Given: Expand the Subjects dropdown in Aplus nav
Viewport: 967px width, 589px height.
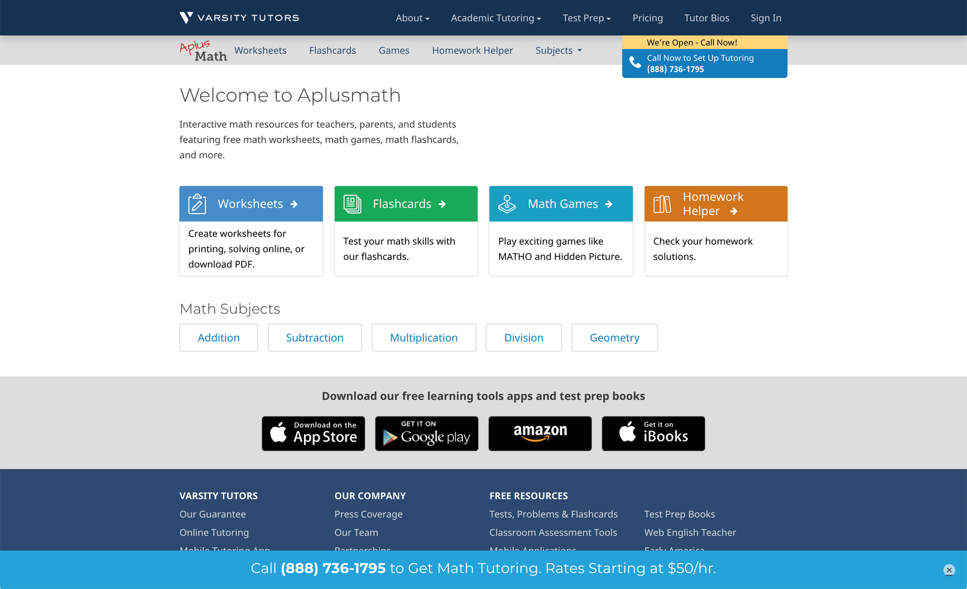Looking at the screenshot, I should pyautogui.click(x=558, y=51).
